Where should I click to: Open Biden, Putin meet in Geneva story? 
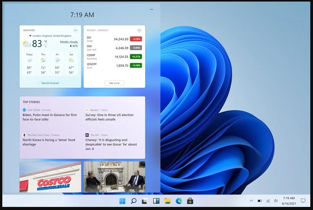50,117
